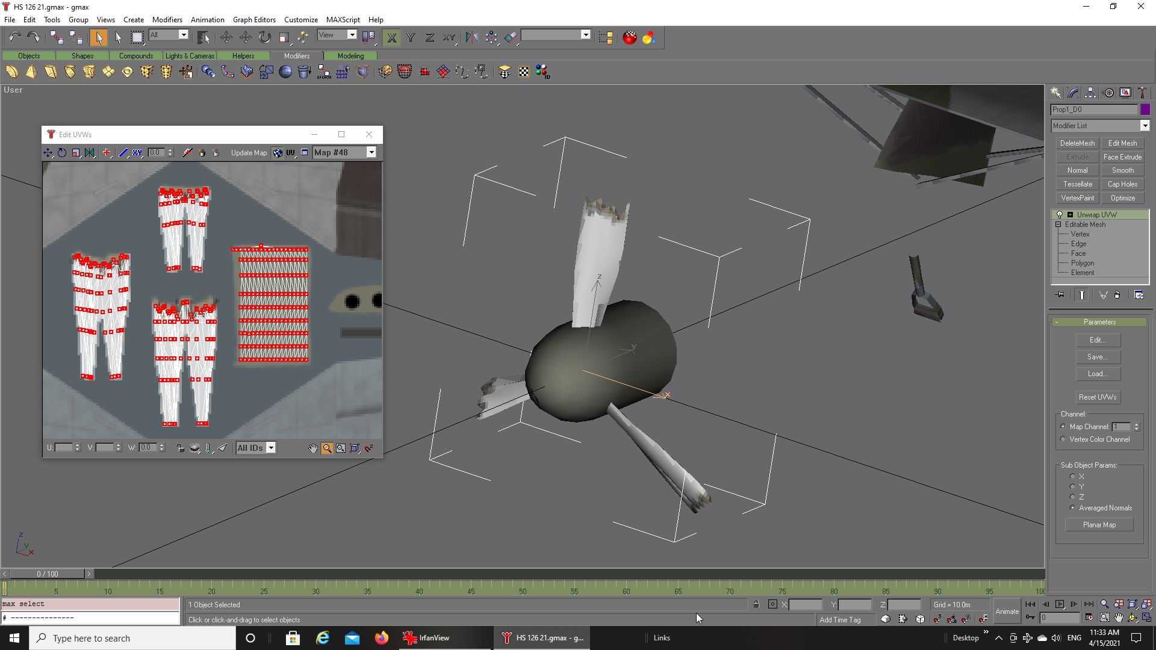Open the Modify command panel tab
Screen dimensions: 1156x650
point(1073,93)
